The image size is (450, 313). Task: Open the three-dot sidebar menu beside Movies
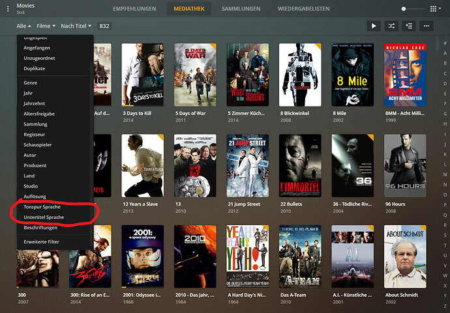tap(8, 9)
